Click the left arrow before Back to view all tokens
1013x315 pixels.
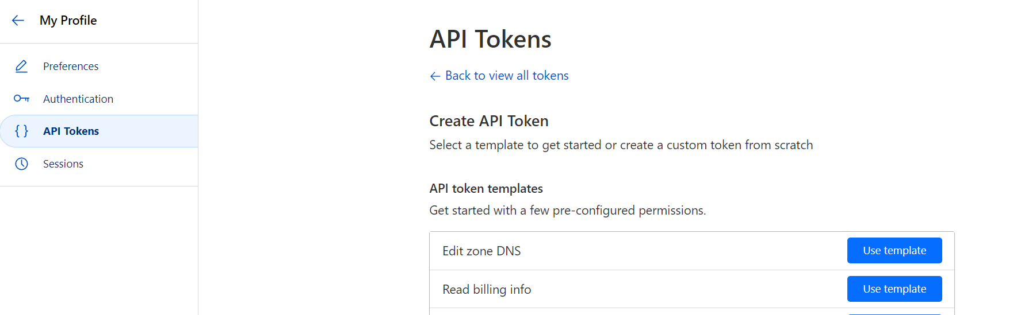coord(435,76)
